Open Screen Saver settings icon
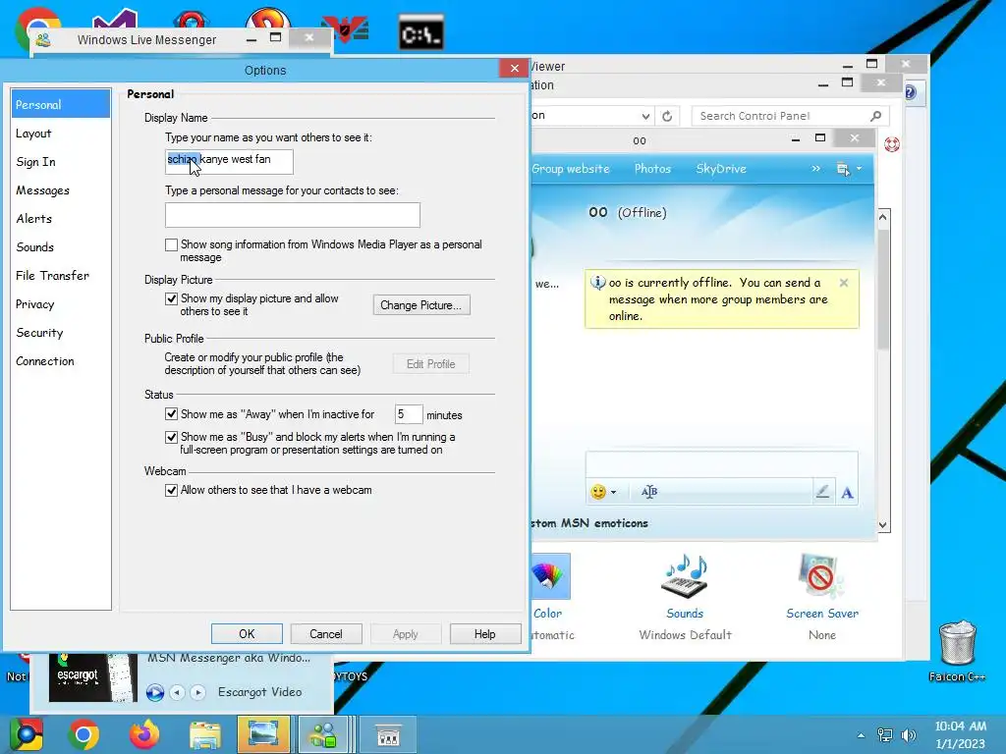 pyautogui.click(x=822, y=587)
